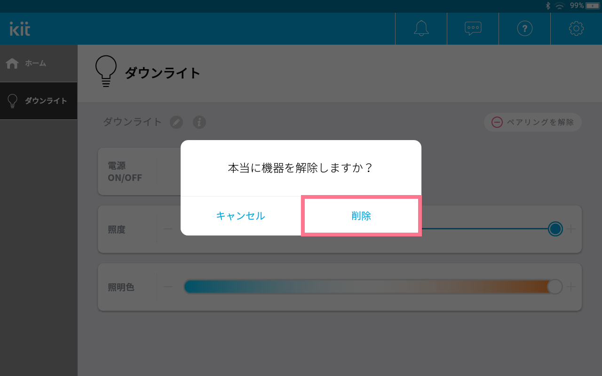Click the ペアリングを解除 button
602x376 pixels.
[x=533, y=122]
